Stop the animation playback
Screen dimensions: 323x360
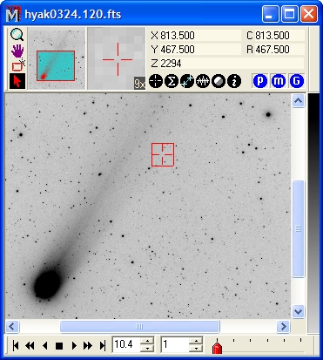coord(59,346)
